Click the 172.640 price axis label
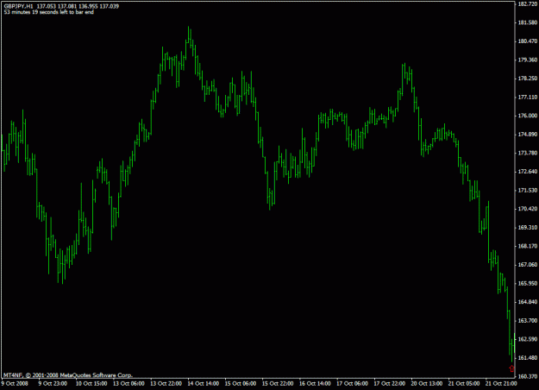Screen dimensions: 539x390 point(527,172)
